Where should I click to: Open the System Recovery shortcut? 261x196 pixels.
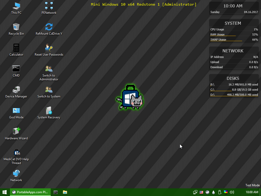click(x=49, y=113)
